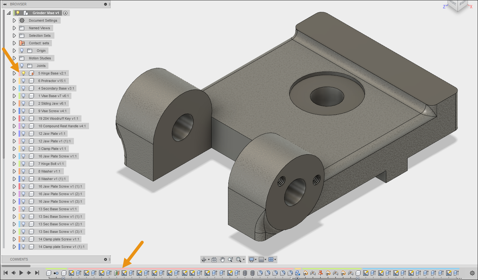Expand the Document Settings node
Viewport: 478px width, 280px height.
[14, 20]
